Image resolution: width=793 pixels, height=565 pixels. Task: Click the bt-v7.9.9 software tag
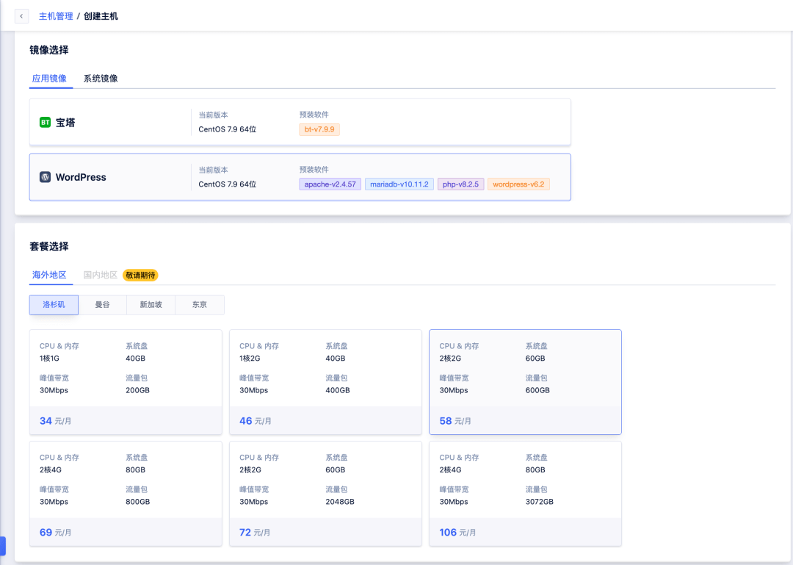[319, 129]
